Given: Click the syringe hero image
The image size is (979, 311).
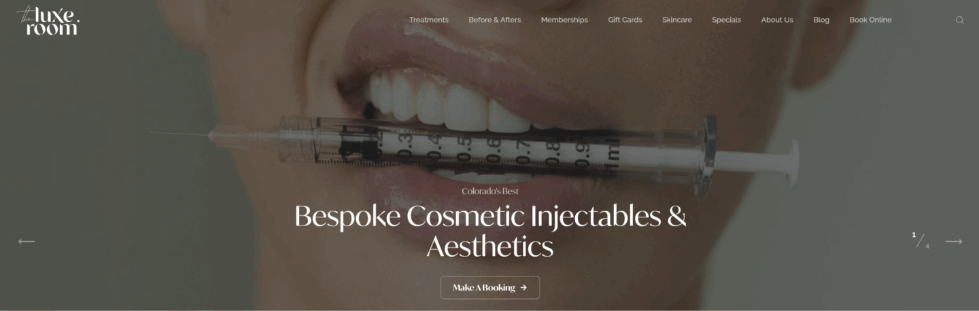Looking at the screenshot, I should pos(476,153).
